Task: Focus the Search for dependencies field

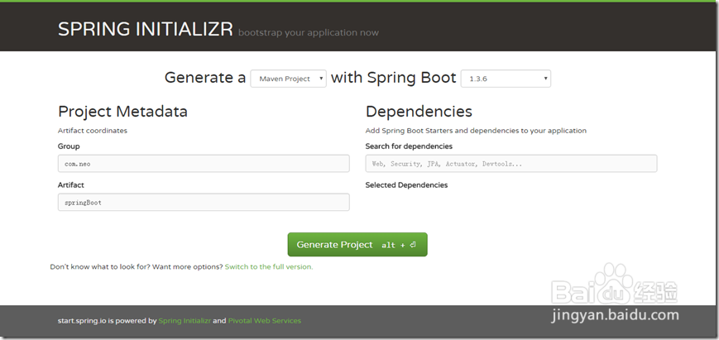Action: point(510,164)
